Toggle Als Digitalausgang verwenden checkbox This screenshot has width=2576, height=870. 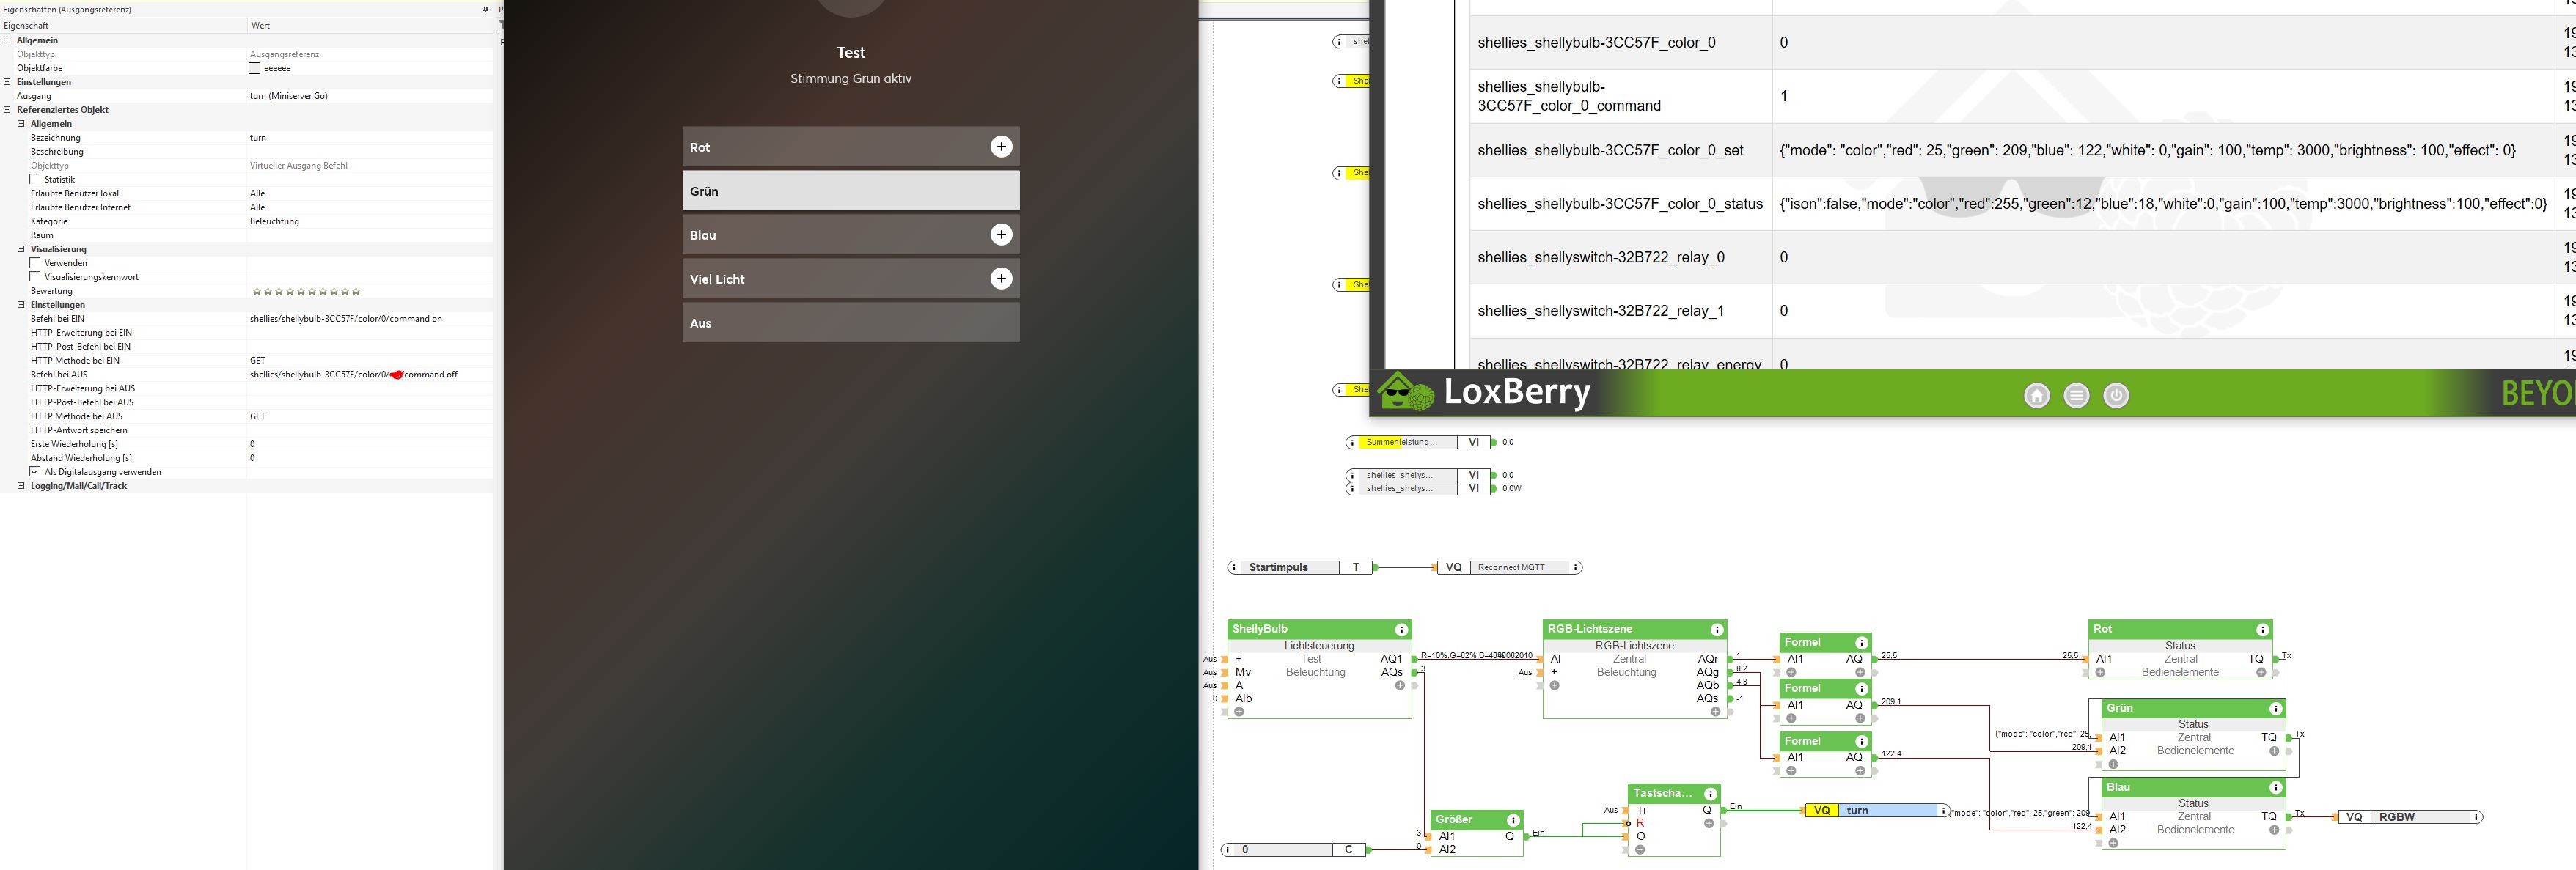(35, 472)
